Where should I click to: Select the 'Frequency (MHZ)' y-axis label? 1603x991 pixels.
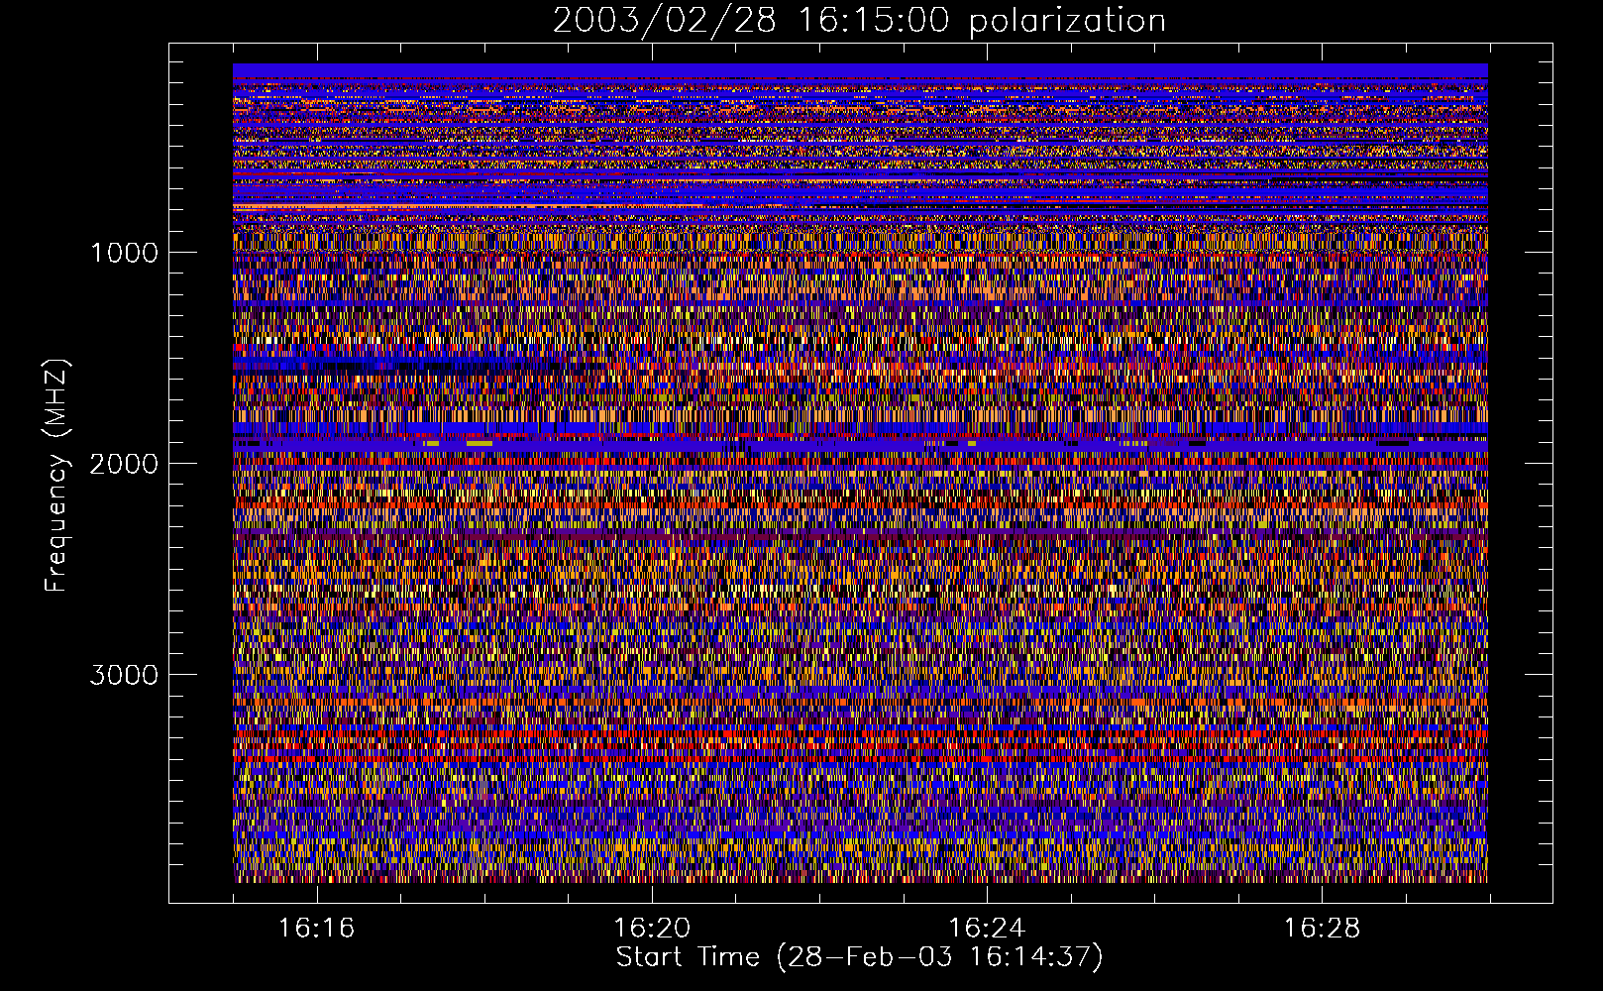point(56,476)
